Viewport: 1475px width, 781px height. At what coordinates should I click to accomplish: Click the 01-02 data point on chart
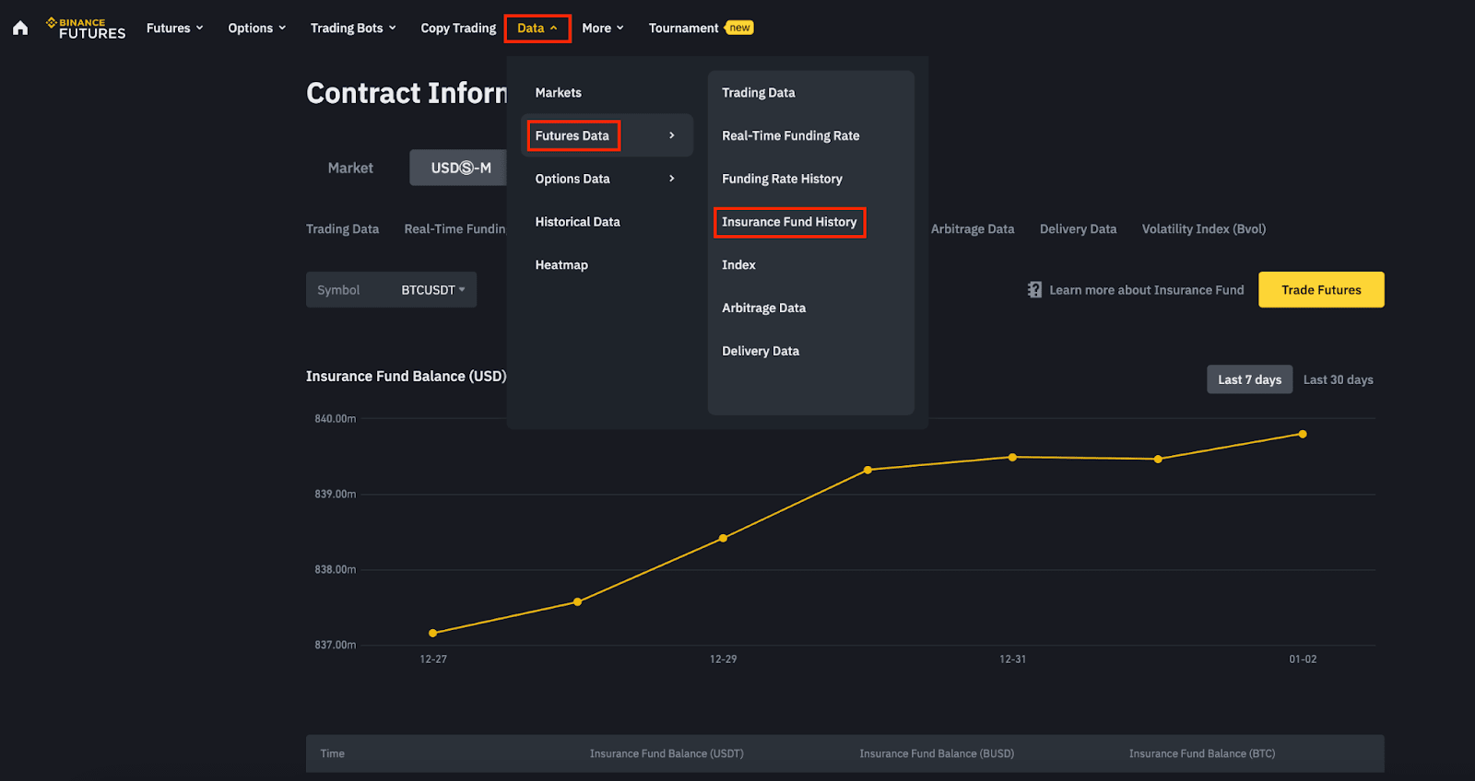1303,434
